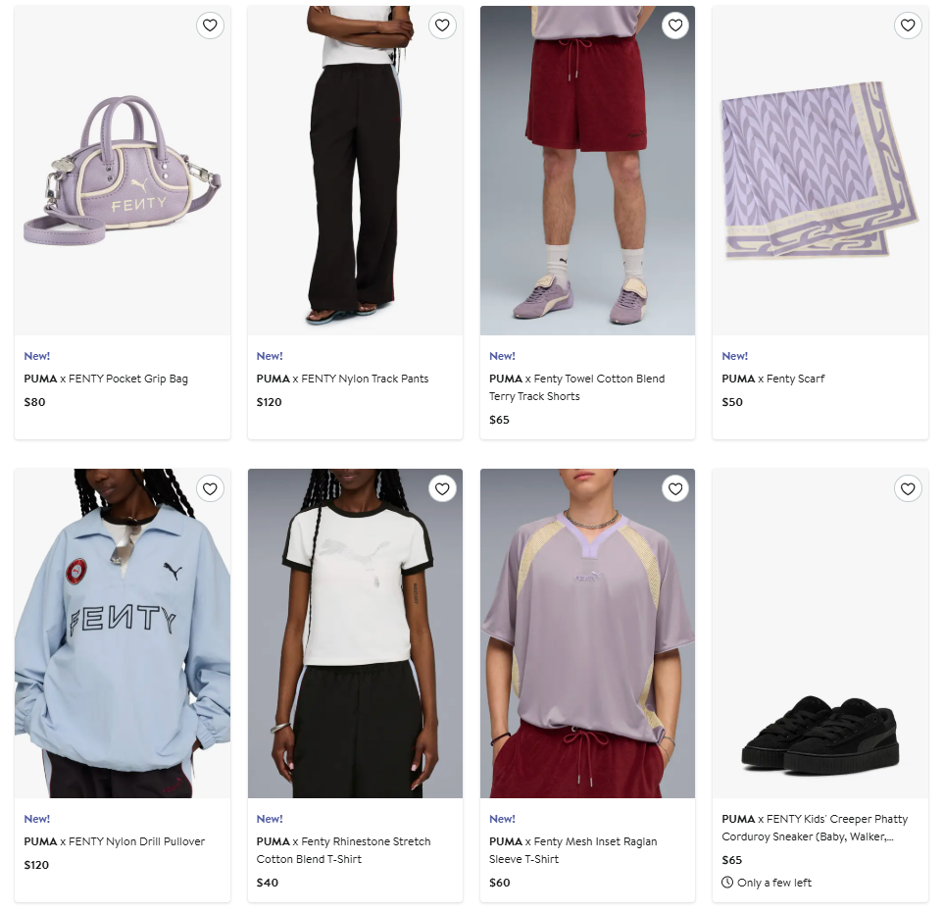The width and height of the screenshot is (944, 912).
Task: Click the Towel Cotton Blend Terry Track Shorts title
Action: [576, 387]
